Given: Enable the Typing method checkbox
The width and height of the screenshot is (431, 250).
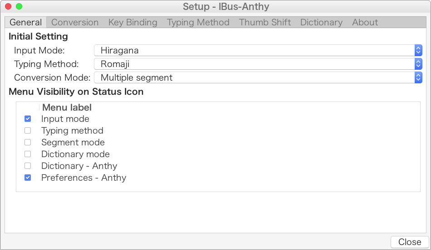Looking at the screenshot, I should [x=28, y=130].
